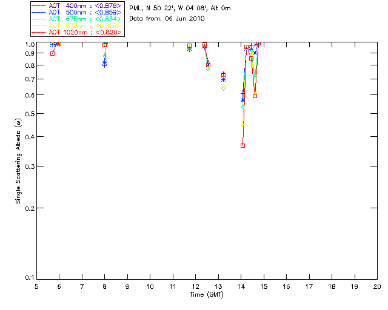The height and width of the screenshot is (310, 388).
Task: Click the y-axis tick label '0.2'
Action: (30, 208)
